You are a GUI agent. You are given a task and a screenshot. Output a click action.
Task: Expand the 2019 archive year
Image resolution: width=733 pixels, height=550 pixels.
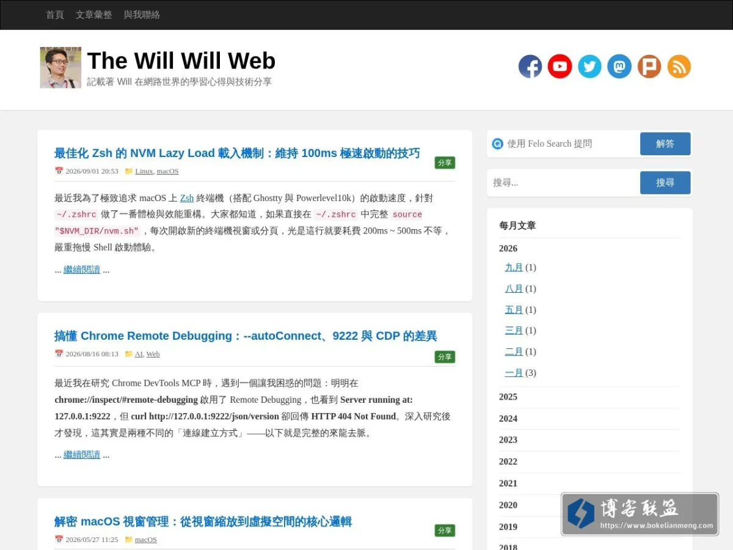pos(508,527)
